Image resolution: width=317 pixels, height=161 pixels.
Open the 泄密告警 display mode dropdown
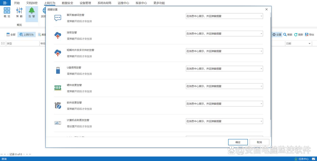(x=224, y=33)
